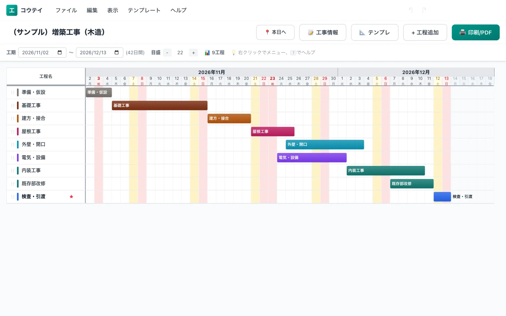Click the undo arrow icon
This screenshot has width=506, height=316.
[x=411, y=10]
